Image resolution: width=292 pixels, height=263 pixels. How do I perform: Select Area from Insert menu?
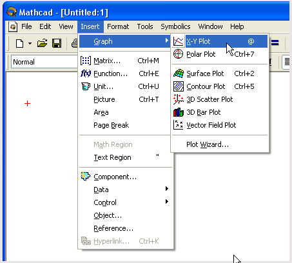click(125, 112)
